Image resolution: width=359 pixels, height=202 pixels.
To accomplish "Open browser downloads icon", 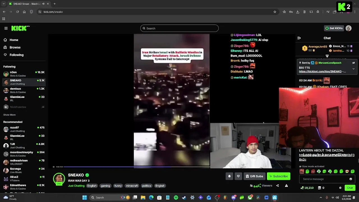I will tap(298, 12).
